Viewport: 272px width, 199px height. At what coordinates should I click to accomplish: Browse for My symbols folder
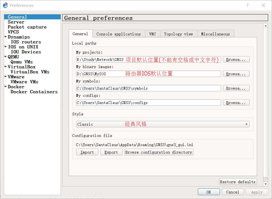coord(236,88)
